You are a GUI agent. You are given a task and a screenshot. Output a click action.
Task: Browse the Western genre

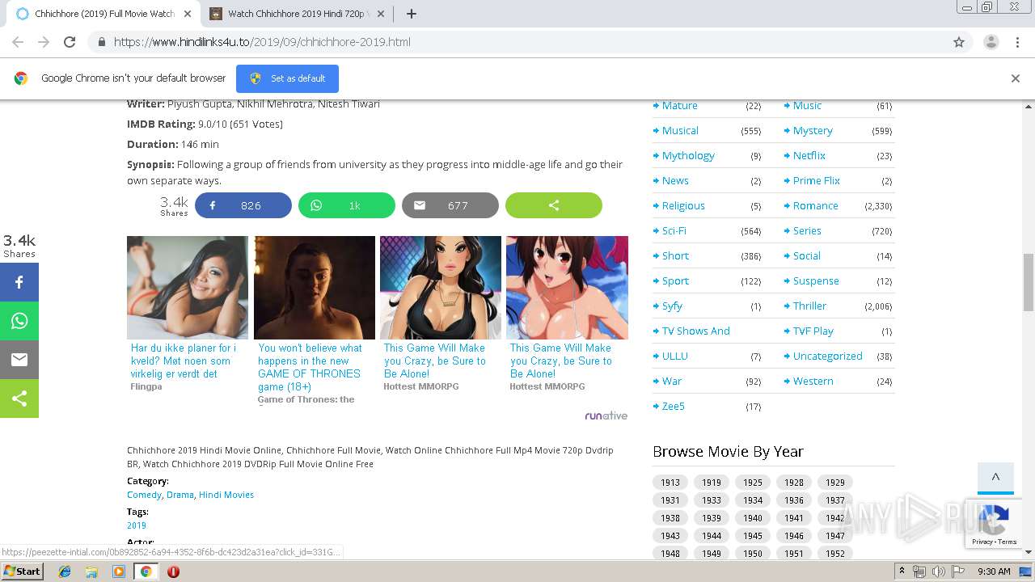pos(813,382)
